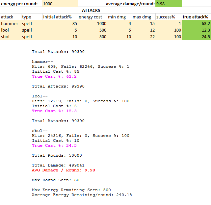Select sbol's true attack% value 24.5
The width and height of the screenshot is (211, 205).
click(x=197, y=37)
